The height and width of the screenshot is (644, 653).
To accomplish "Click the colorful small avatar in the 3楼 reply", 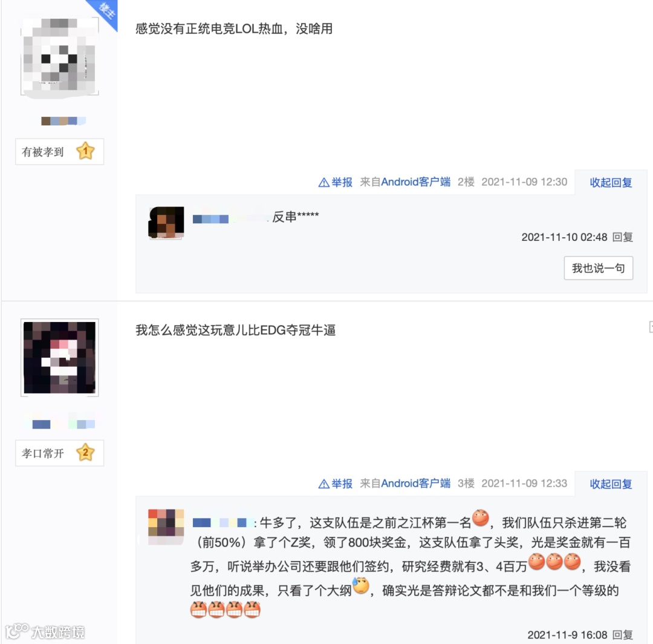I will [x=166, y=526].
